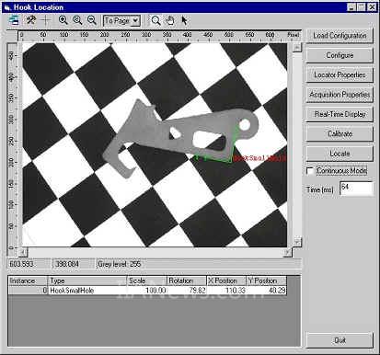Viewport: 380px width, 355px height.
Task: Click the Locate button
Action: 340,154
